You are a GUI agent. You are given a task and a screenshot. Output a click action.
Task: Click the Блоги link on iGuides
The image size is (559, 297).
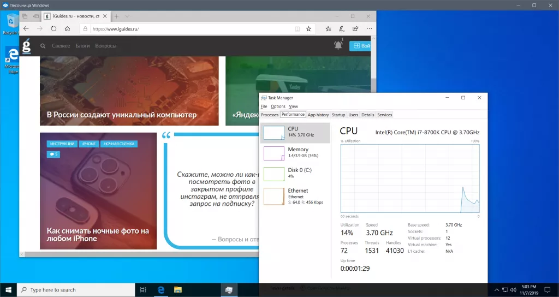point(82,46)
